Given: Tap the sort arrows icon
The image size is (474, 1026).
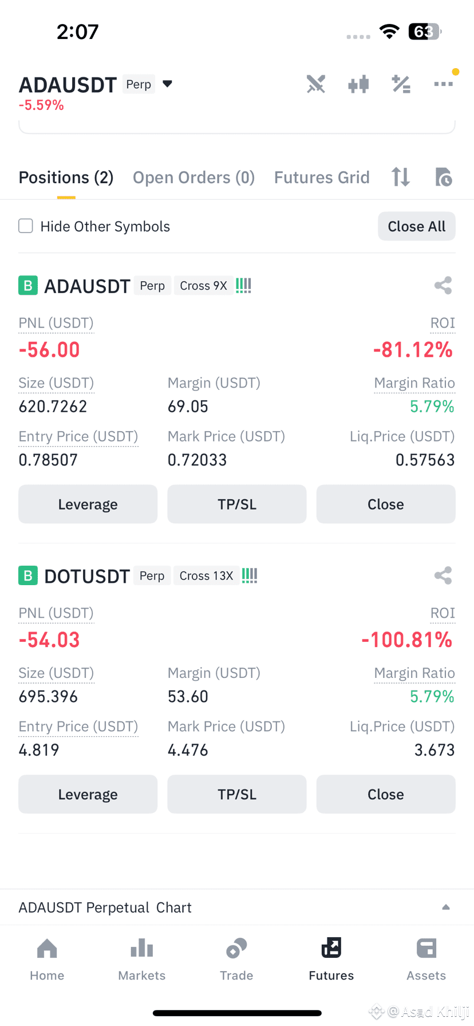Looking at the screenshot, I should click(x=401, y=177).
